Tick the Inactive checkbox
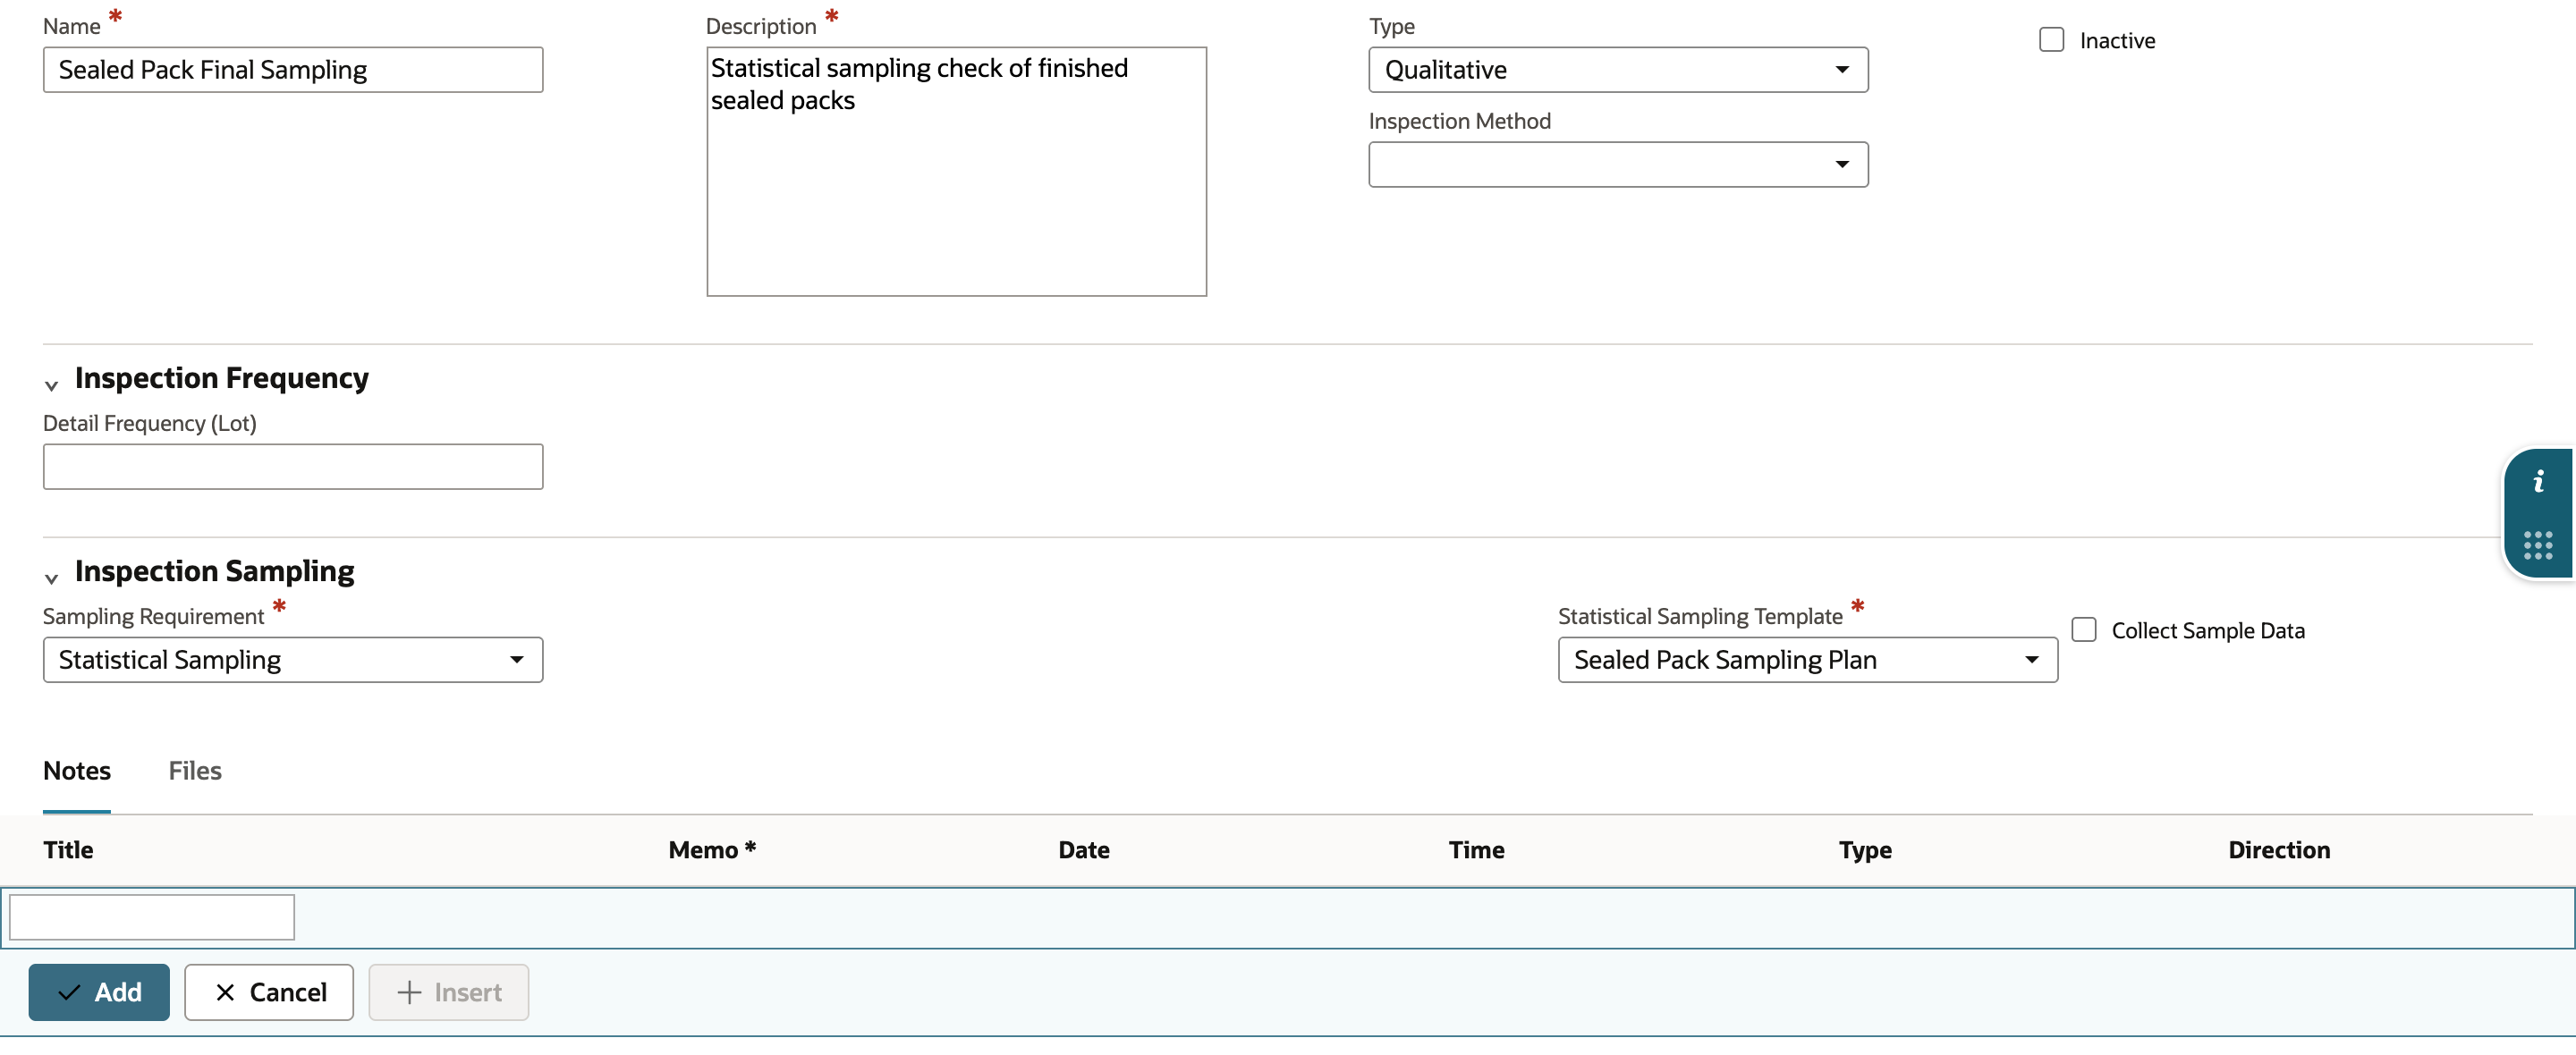The height and width of the screenshot is (1055, 2576). 2051,40
